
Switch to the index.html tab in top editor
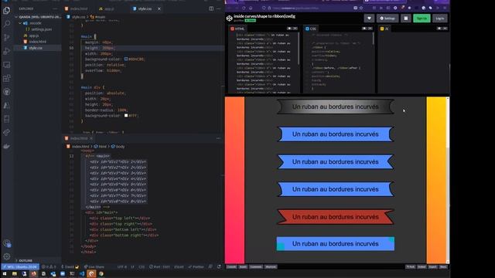coord(77,8)
